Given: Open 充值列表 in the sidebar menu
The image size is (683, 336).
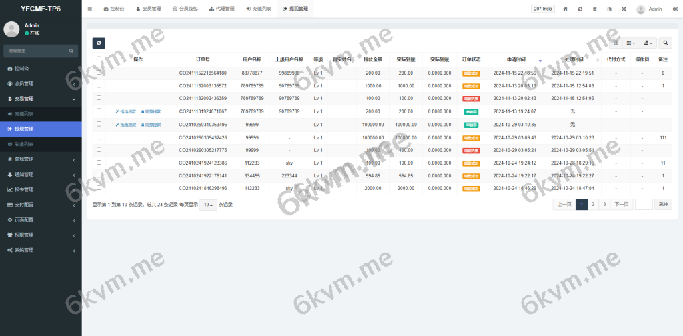Looking at the screenshot, I should point(24,114).
